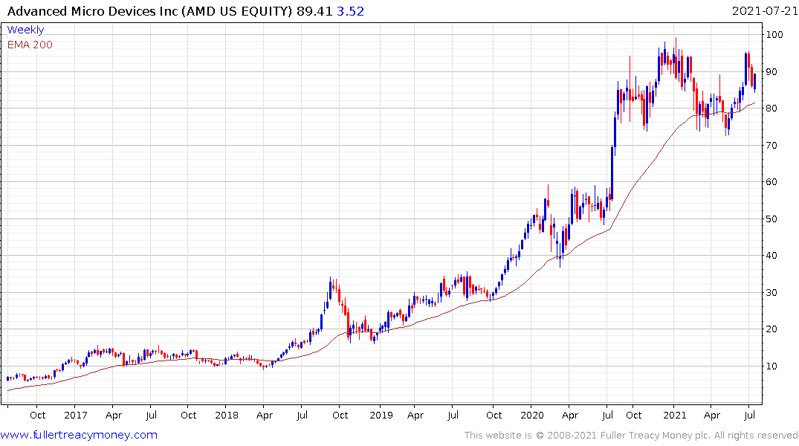This screenshot has height=446, width=799.
Task: Click the price change value 3.52
Action: (351, 11)
